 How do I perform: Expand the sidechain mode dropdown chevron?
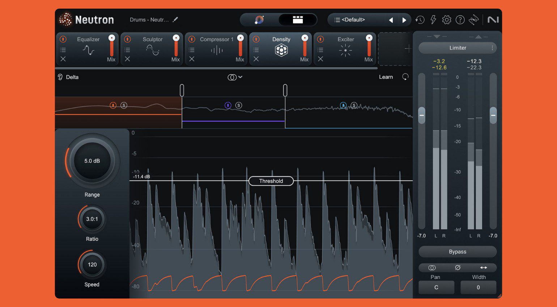240,77
